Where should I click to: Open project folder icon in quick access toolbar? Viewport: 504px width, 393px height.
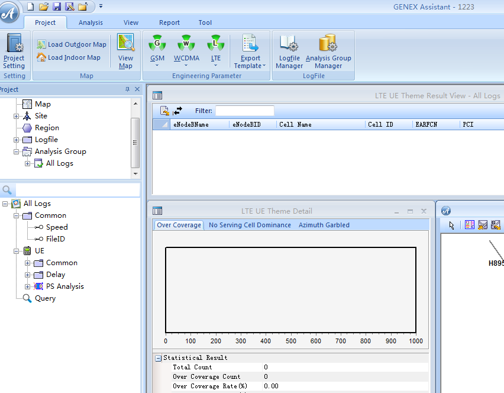pos(43,7)
